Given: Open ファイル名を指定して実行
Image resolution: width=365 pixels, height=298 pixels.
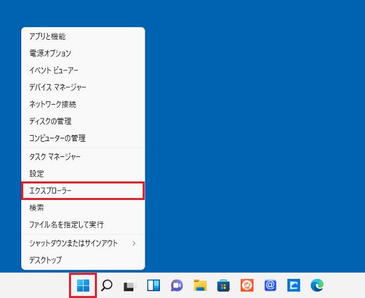Looking at the screenshot, I should pos(83,224).
